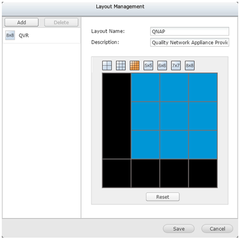Select the bottom-left black grid cell

117,173
